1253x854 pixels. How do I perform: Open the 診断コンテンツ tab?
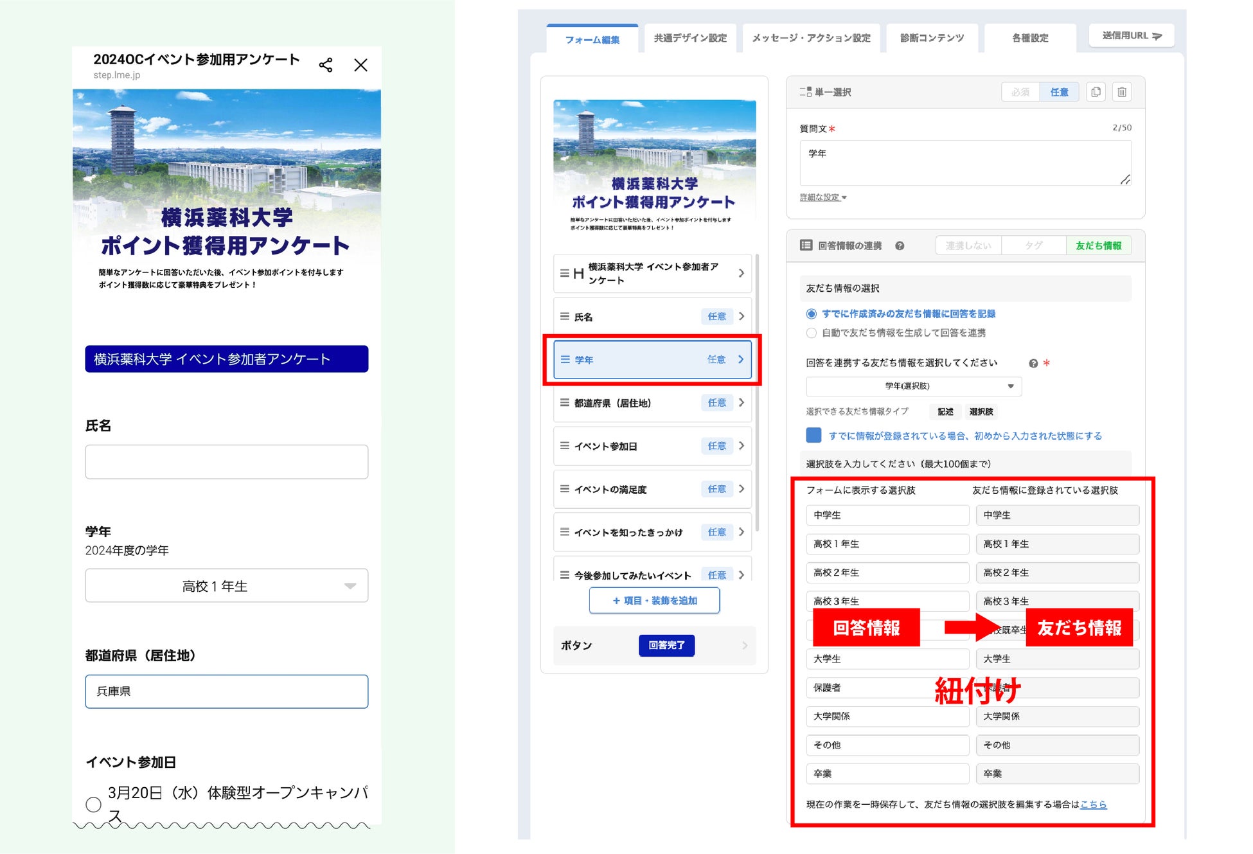click(932, 38)
